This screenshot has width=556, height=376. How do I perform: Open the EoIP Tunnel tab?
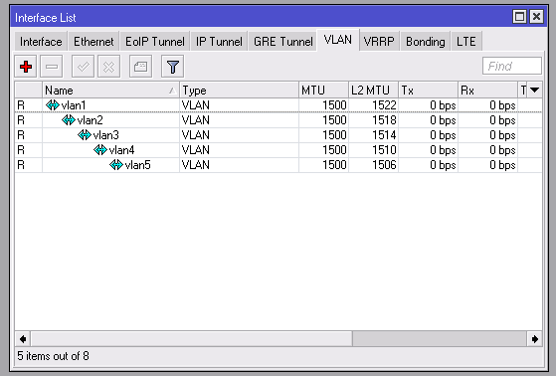point(155,42)
